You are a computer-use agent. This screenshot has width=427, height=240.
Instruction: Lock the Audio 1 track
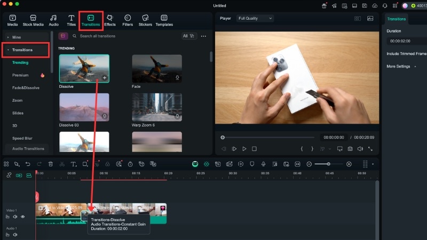pyautogui.click(x=7, y=235)
